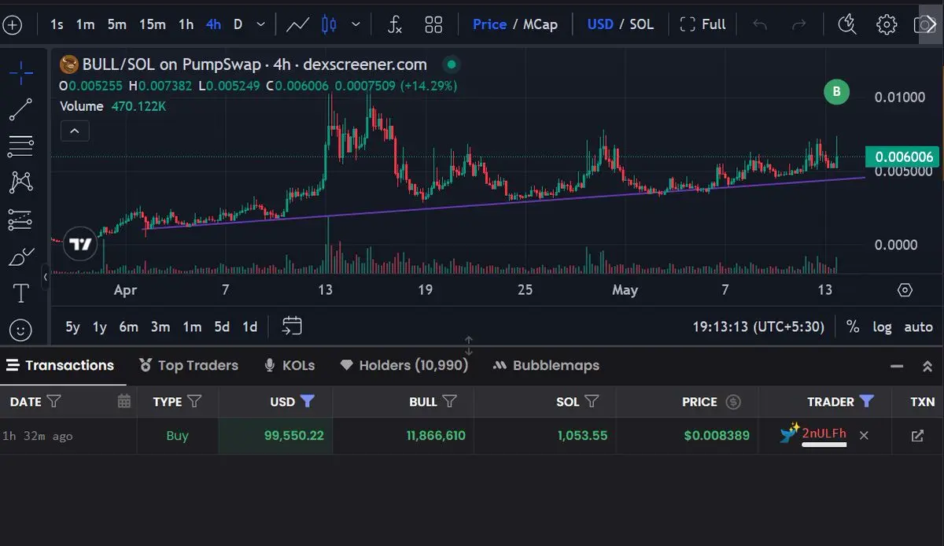Open the emoji icons tool
Viewport: 944px width, 546px height.
(21, 330)
